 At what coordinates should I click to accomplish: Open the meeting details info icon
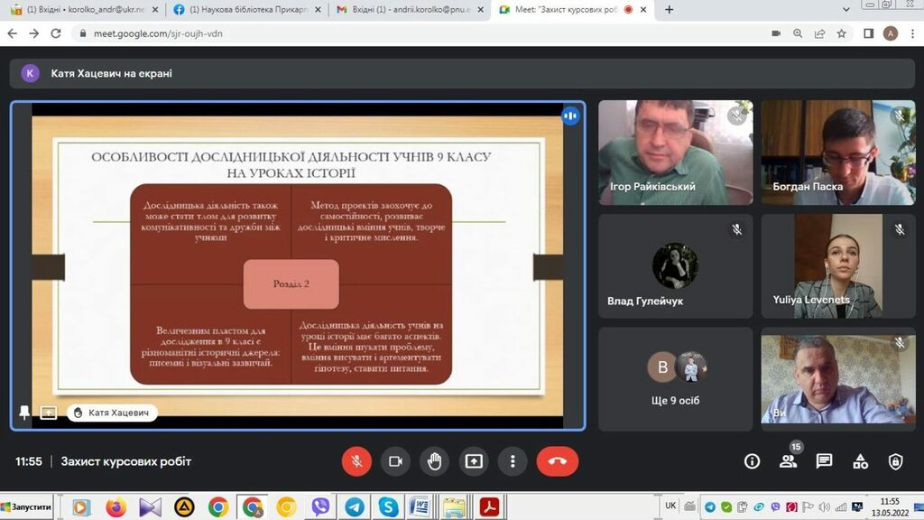coord(752,461)
